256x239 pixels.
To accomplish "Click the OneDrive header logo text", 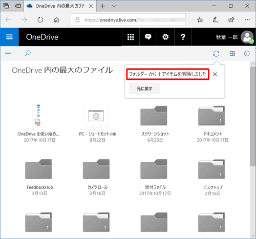I will click(42, 37).
